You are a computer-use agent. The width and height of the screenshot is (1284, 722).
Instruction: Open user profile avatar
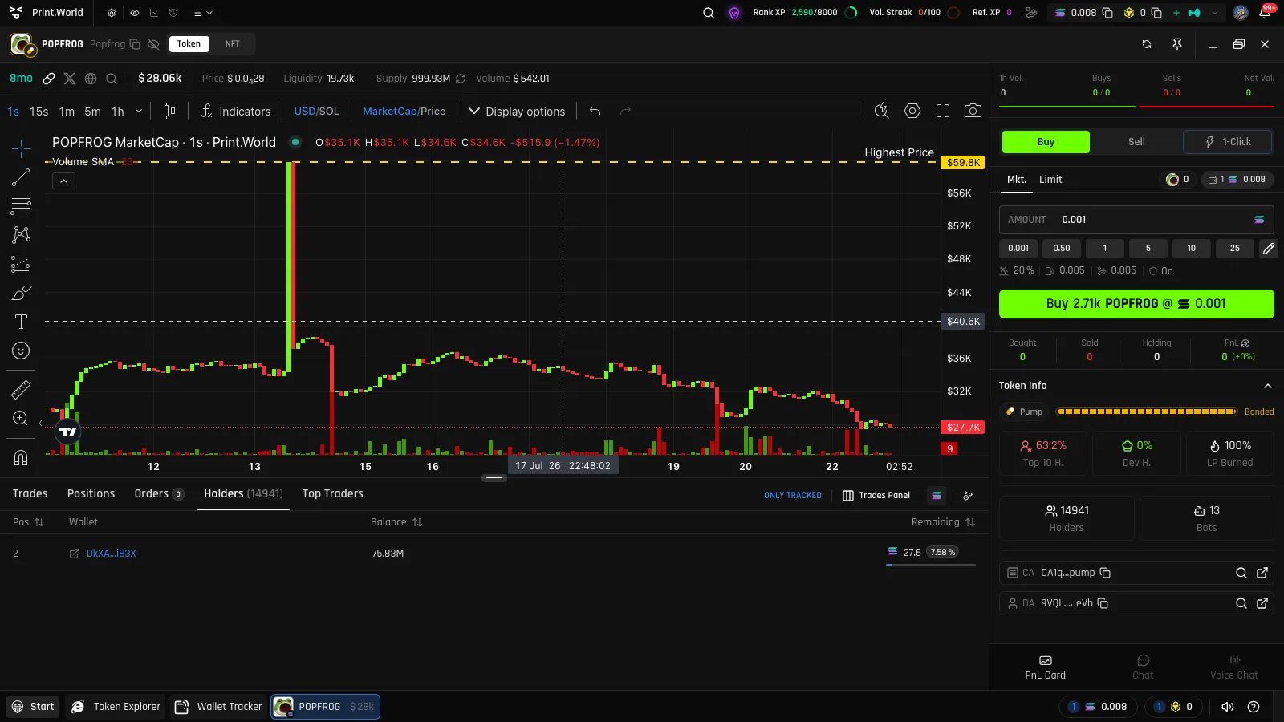(1240, 13)
